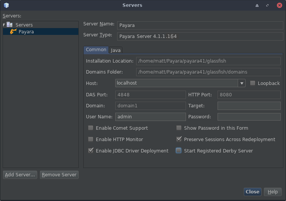Viewport: 286px width, 201px height.
Task: Open the Host dropdown arrow
Action: click(x=242, y=83)
